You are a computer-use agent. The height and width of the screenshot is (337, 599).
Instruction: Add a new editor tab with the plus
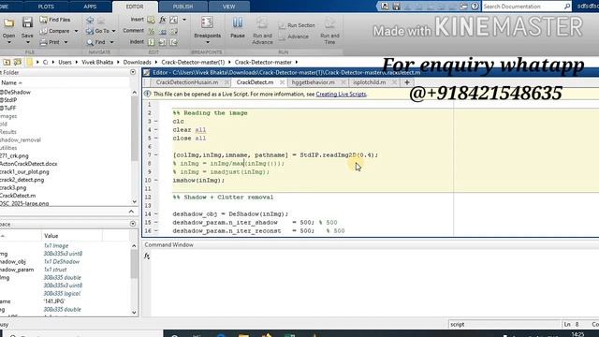click(x=407, y=82)
